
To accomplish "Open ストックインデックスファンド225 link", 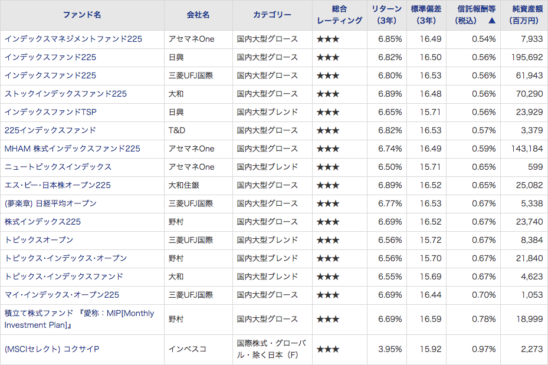I will (65, 94).
